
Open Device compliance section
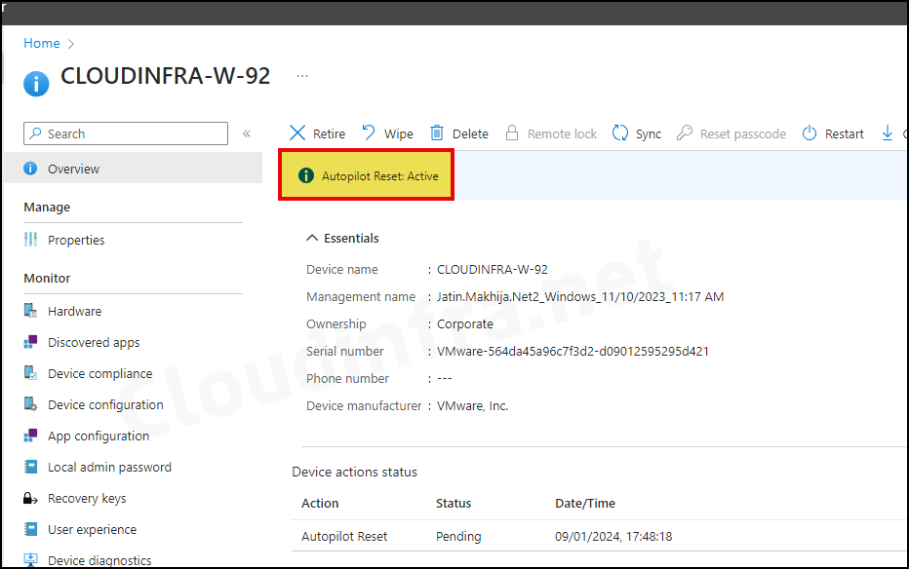point(99,373)
